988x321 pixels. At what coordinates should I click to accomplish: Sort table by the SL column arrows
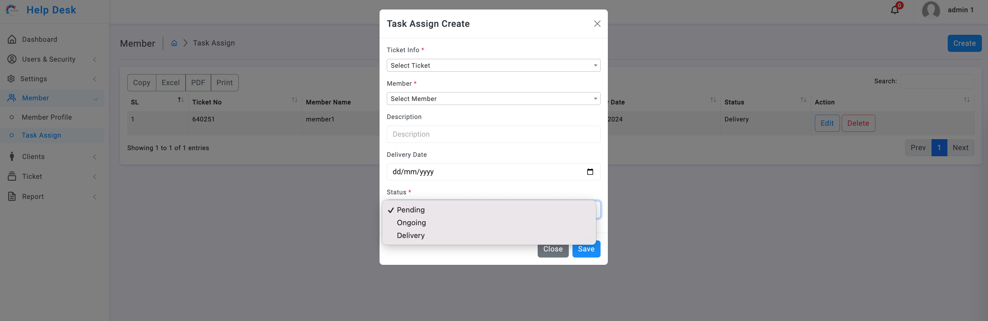coord(181,100)
